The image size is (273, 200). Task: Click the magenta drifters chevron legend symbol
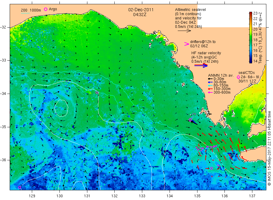pyautogui.click(x=187, y=44)
